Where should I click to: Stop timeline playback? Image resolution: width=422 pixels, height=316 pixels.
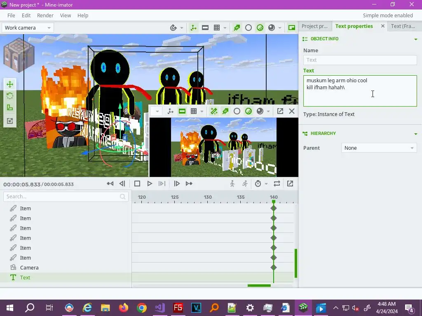(137, 184)
